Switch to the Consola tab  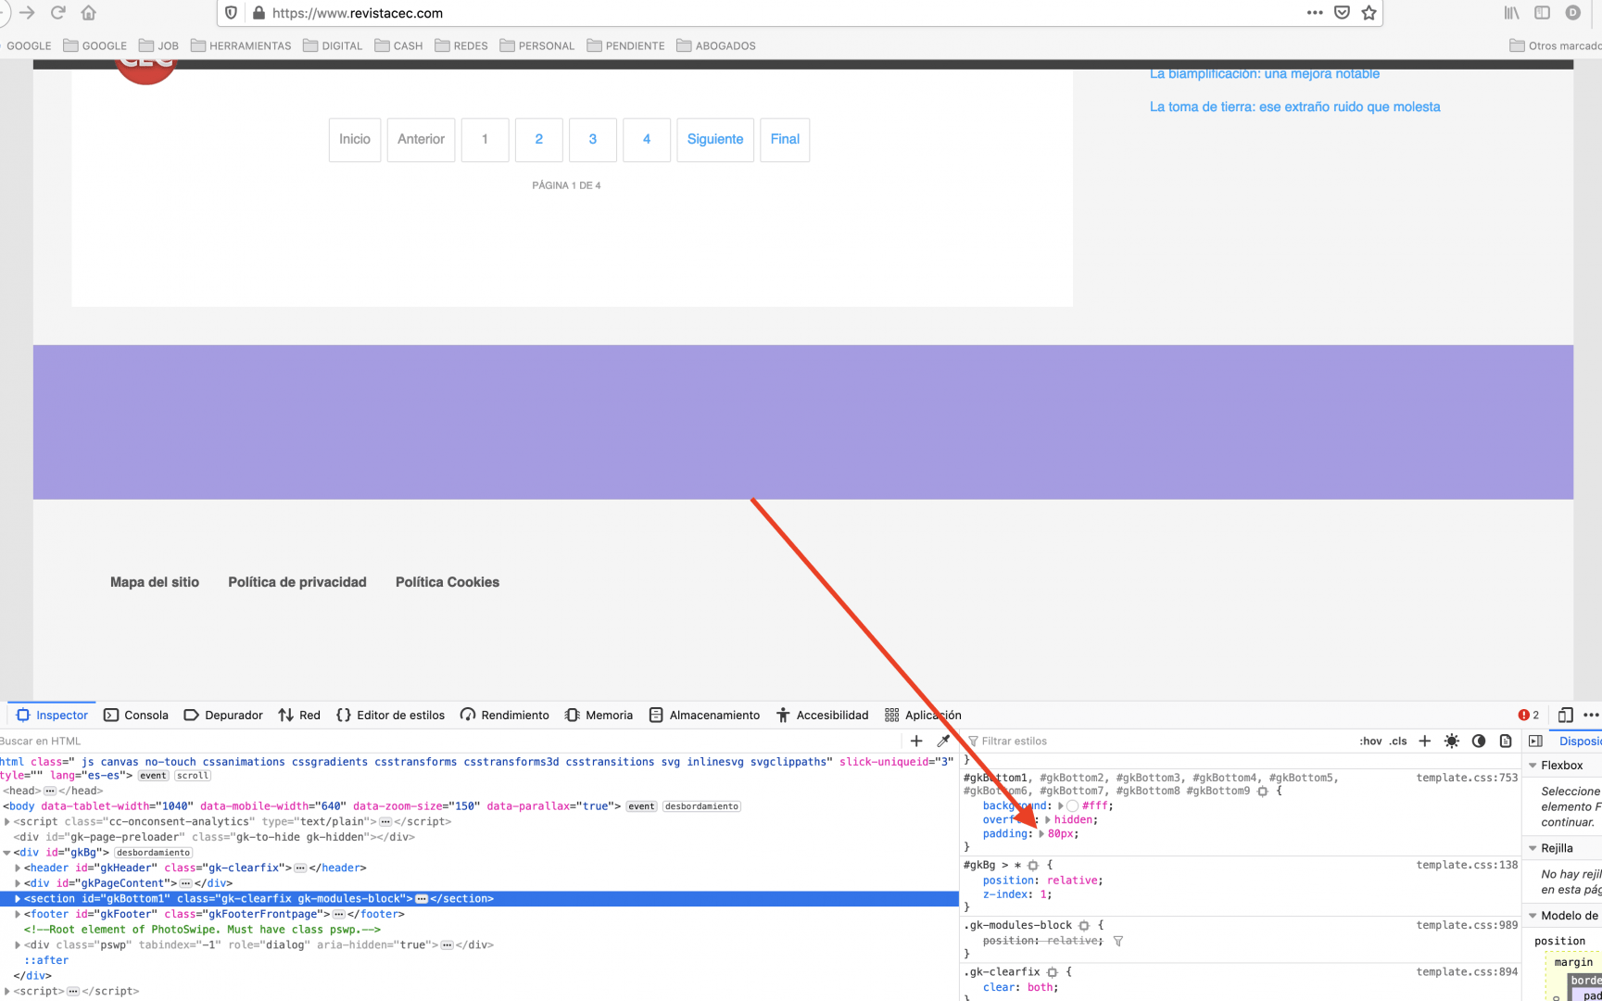(x=136, y=715)
